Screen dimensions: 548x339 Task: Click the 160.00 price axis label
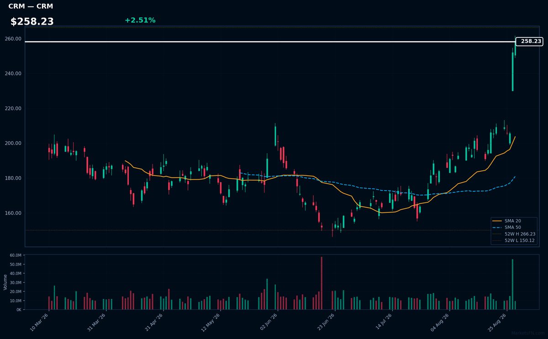pyautogui.click(x=13, y=213)
